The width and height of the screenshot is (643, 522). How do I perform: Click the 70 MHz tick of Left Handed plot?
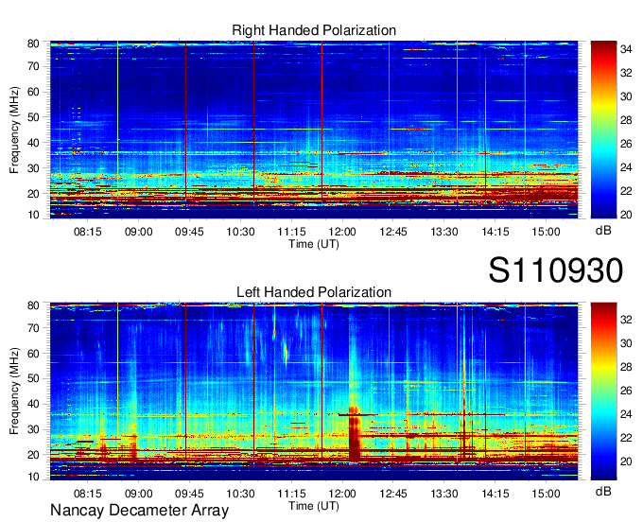33,328
